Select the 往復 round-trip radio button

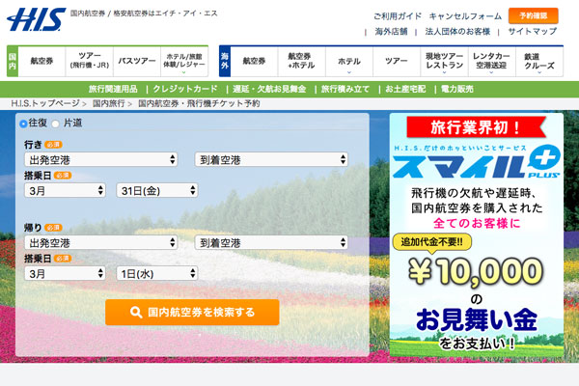pos(23,124)
